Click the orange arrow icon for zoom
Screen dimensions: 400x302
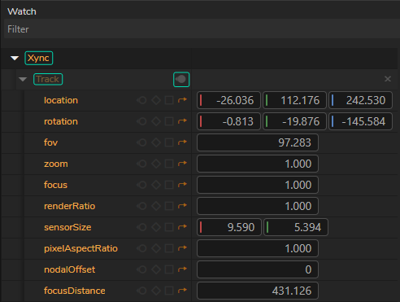(182, 164)
